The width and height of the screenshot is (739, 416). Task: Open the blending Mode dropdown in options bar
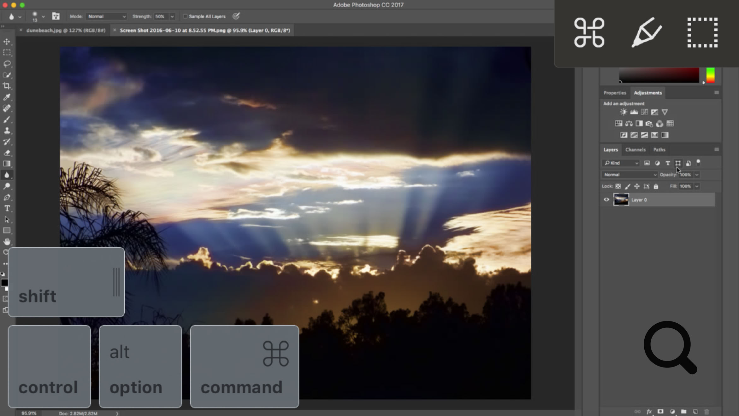click(x=106, y=16)
